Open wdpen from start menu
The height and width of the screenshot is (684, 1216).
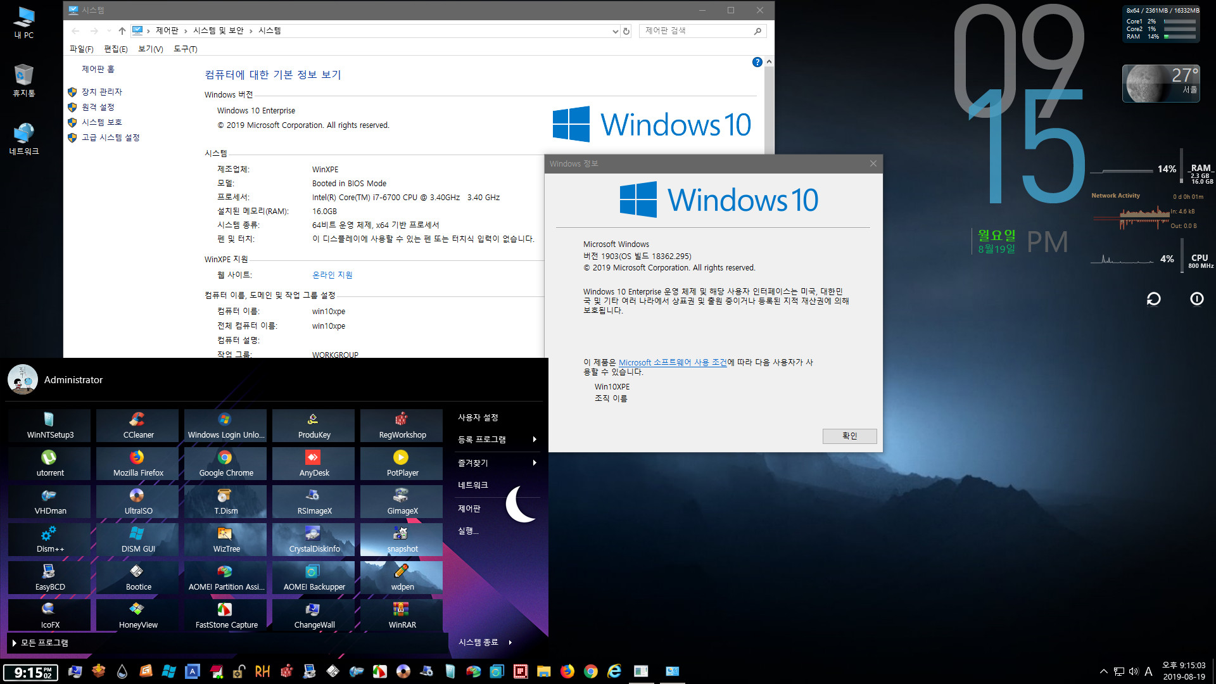tap(402, 578)
